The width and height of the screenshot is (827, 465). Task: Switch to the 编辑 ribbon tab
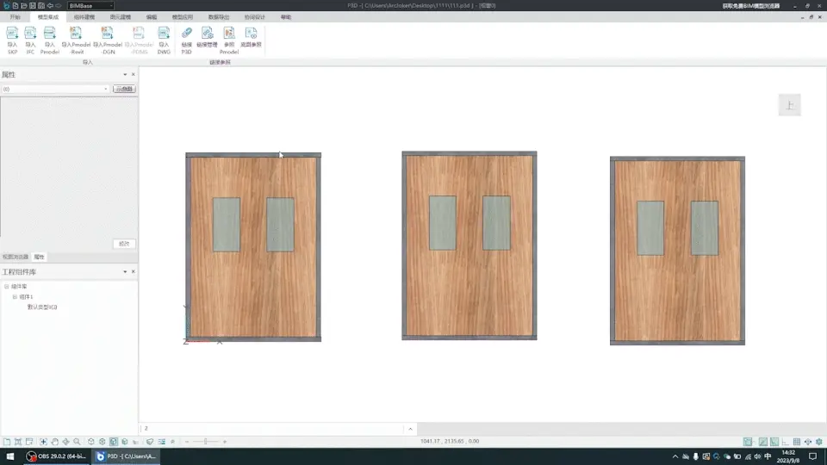click(152, 17)
